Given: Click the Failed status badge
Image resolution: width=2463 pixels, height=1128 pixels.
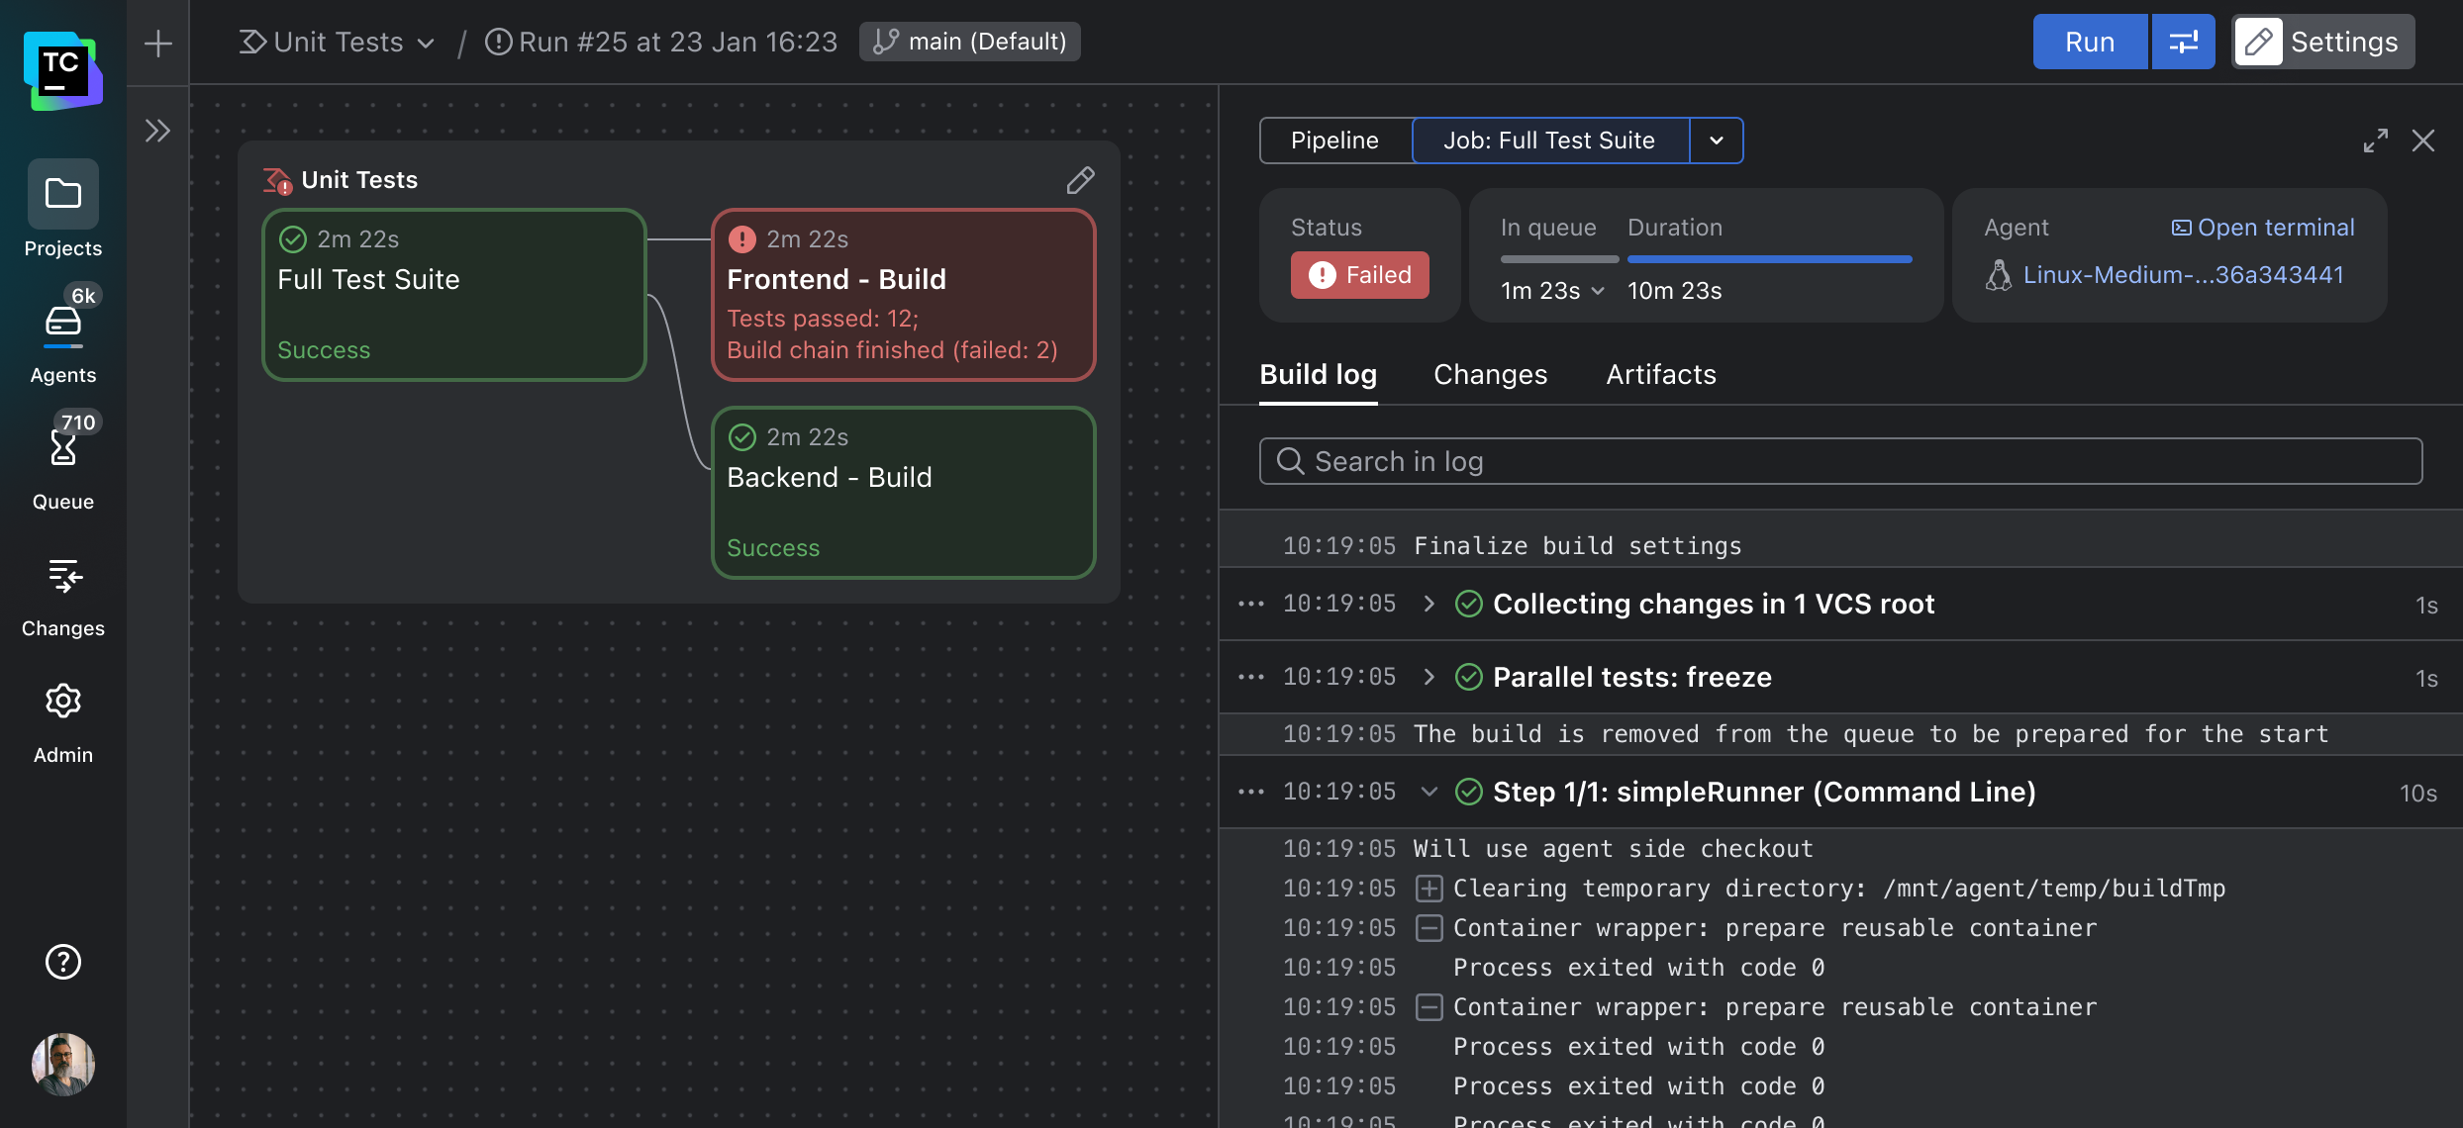Looking at the screenshot, I should (x=1359, y=275).
